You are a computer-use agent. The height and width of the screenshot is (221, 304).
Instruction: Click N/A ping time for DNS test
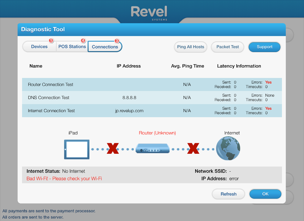click(x=187, y=98)
